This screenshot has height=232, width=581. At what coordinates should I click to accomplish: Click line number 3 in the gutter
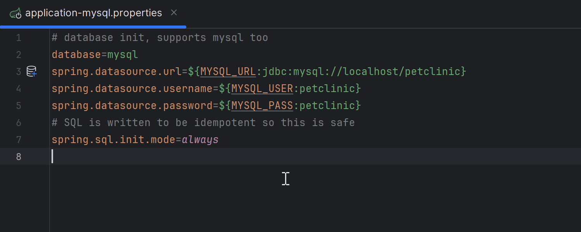tap(18, 71)
